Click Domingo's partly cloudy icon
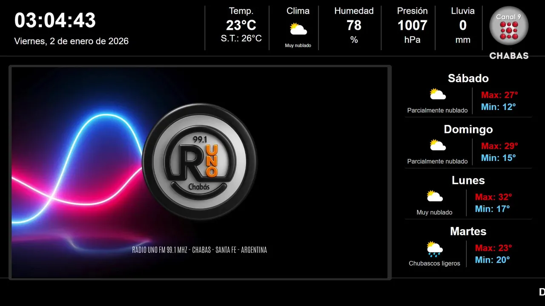 (438, 145)
